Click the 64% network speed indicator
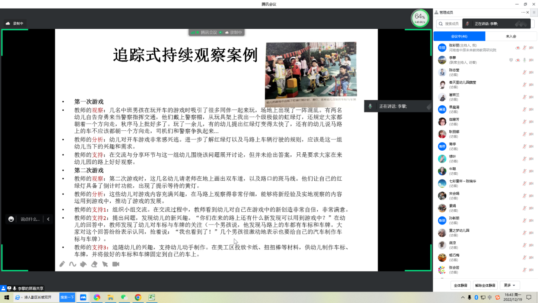 pos(420,18)
